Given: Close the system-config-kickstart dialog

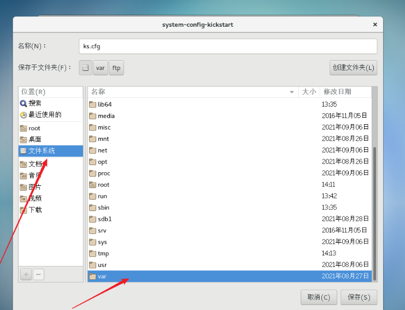Looking at the screenshot, I should [375, 24].
